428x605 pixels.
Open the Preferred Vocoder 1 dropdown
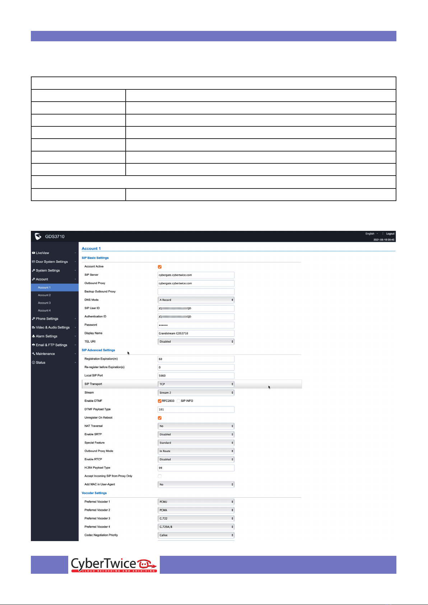point(196,502)
